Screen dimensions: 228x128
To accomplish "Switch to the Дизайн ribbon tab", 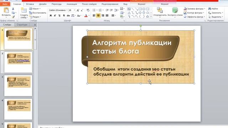I will [43, 4].
